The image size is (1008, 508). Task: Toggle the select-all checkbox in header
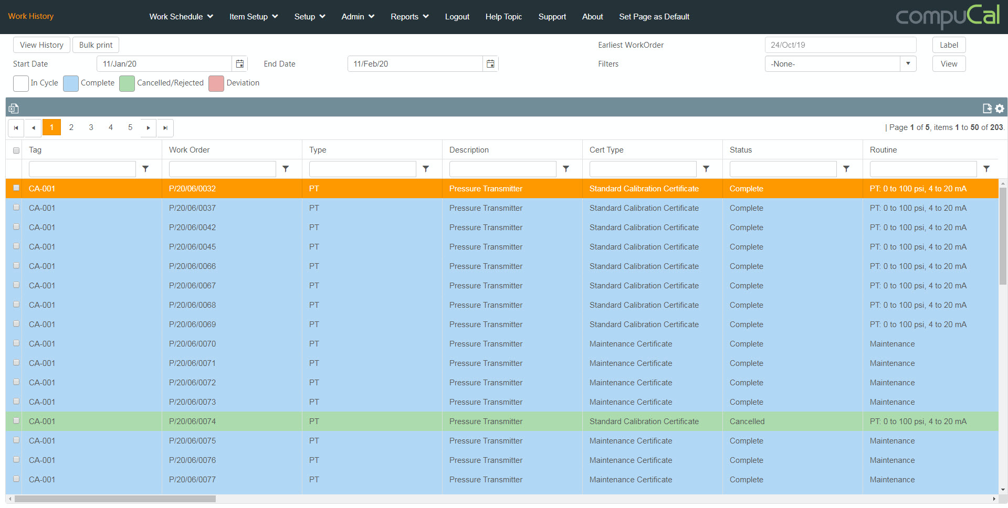[x=16, y=150]
